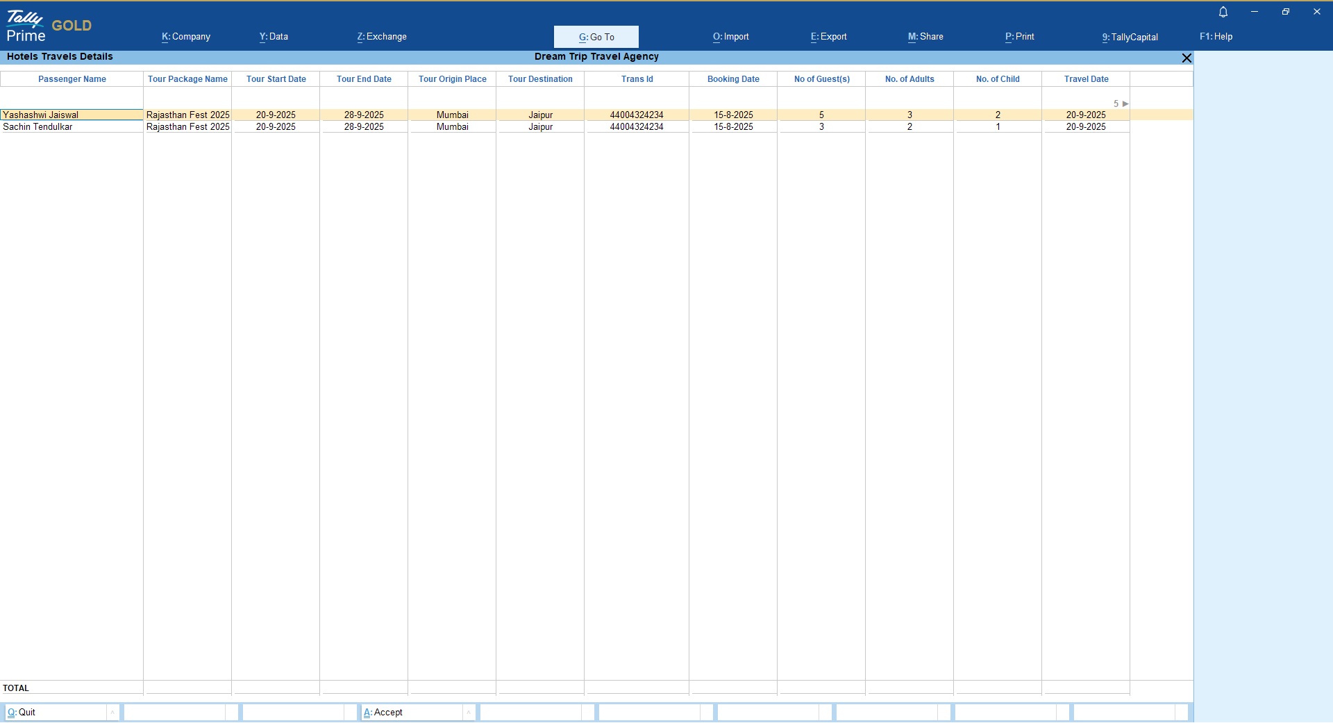
Task: Open the Export menu
Action: pyautogui.click(x=828, y=37)
